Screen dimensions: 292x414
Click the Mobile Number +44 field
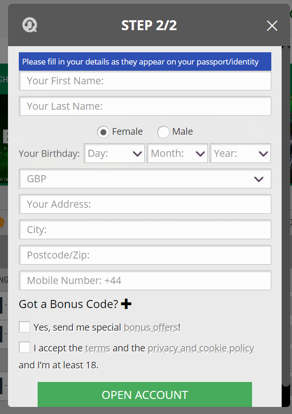click(145, 280)
